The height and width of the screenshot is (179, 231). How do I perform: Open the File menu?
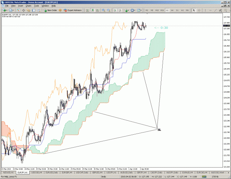7,6
